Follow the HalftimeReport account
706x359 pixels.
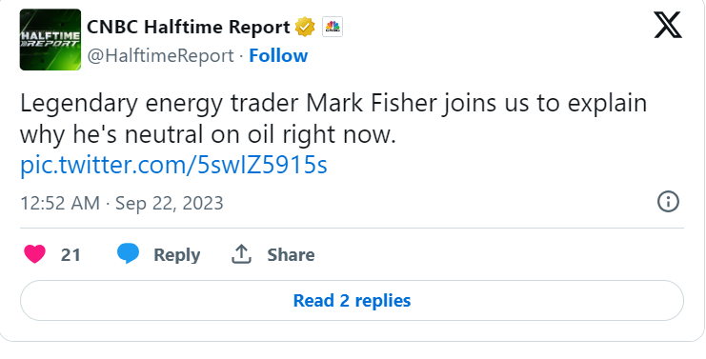click(x=278, y=56)
